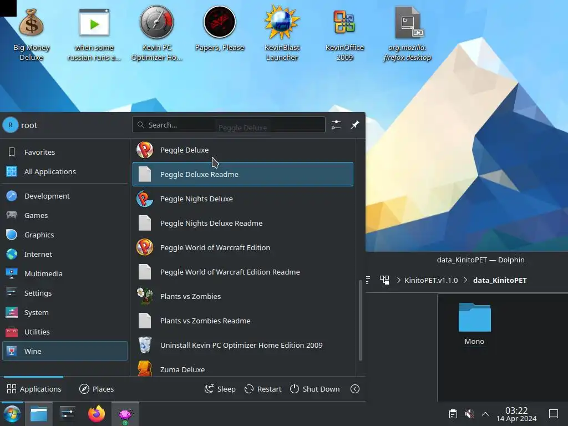Screen dimensions: 568x426
Task: Open Peggle Nights Deluxe Readme entry
Action: (243, 223)
